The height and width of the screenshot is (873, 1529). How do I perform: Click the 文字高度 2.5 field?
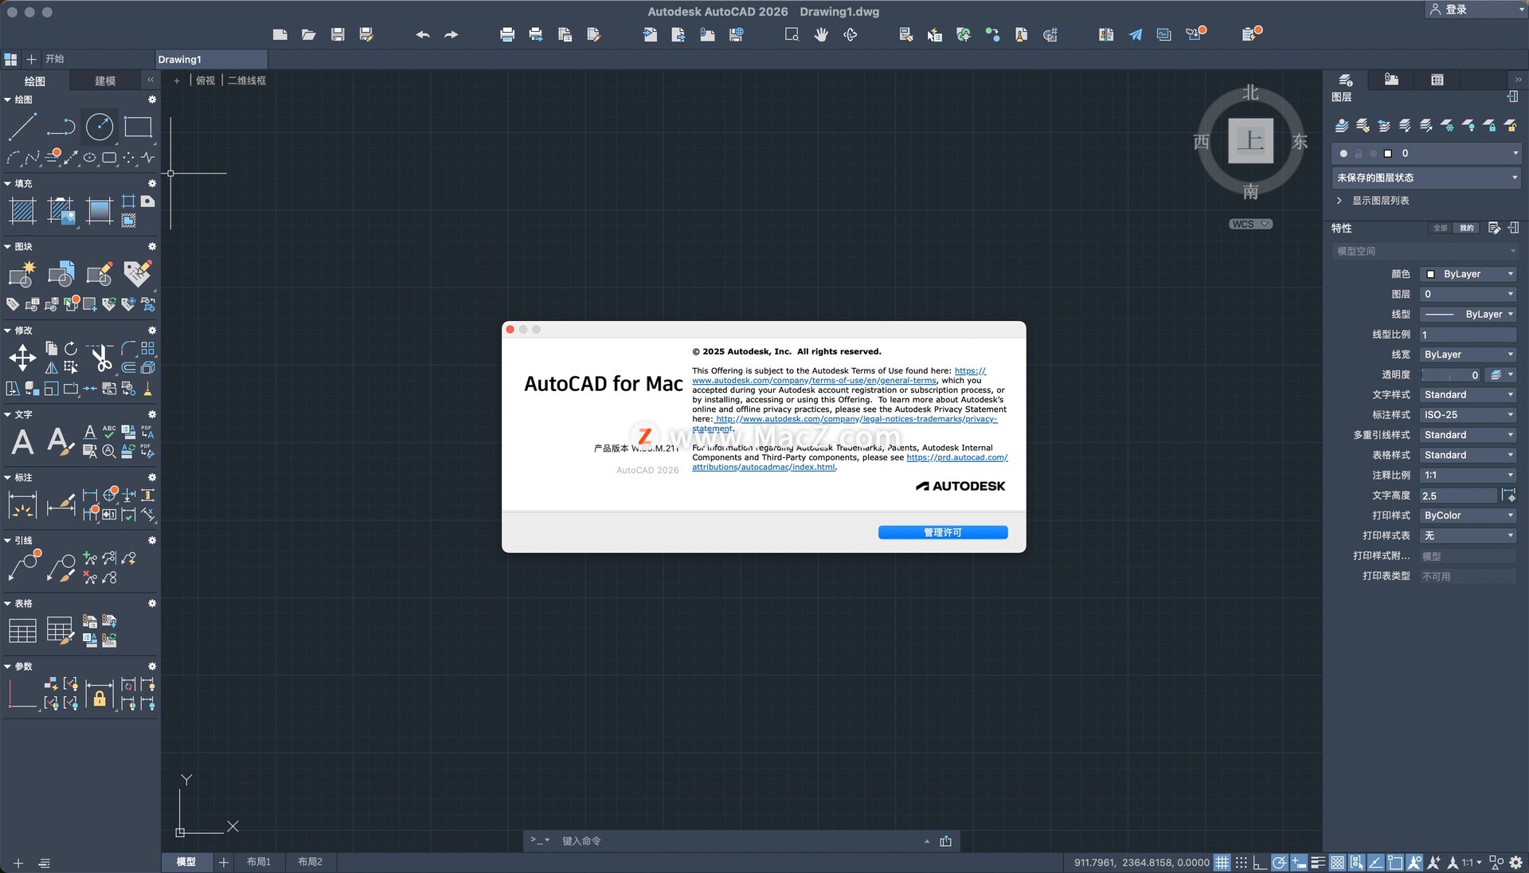point(1459,495)
